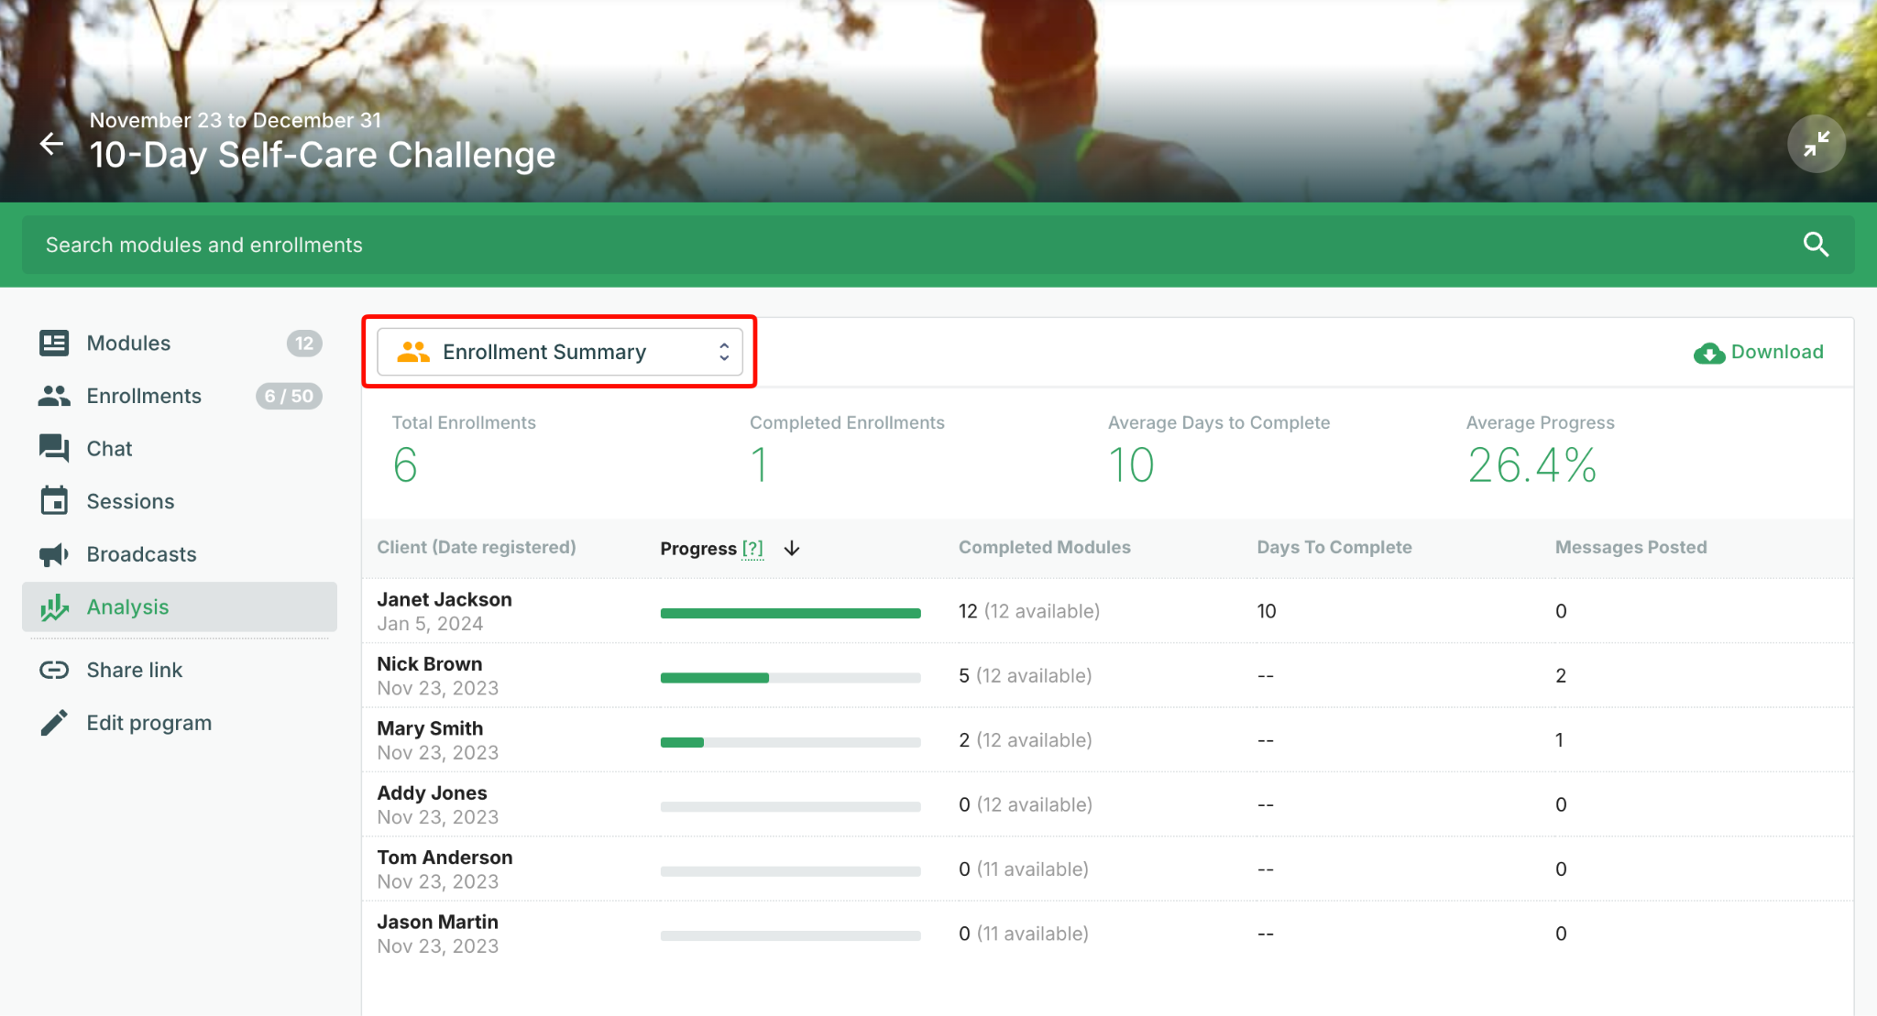Click the Edit program pencil icon
The image size is (1877, 1016).
[x=54, y=723]
